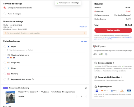Click the Mastercard ID Check logo
The height and width of the screenshot is (107, 134).
coord(104,91)
